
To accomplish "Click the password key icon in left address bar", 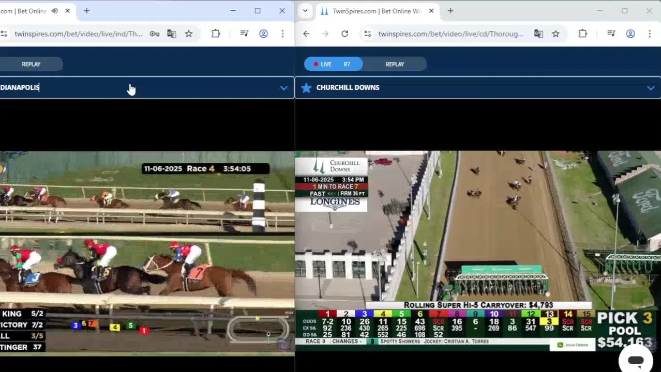I will tap(155, 34).
